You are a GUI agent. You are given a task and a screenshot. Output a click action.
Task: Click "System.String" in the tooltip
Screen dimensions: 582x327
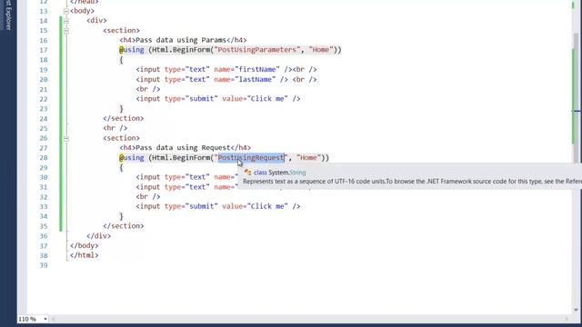(287, 173)
